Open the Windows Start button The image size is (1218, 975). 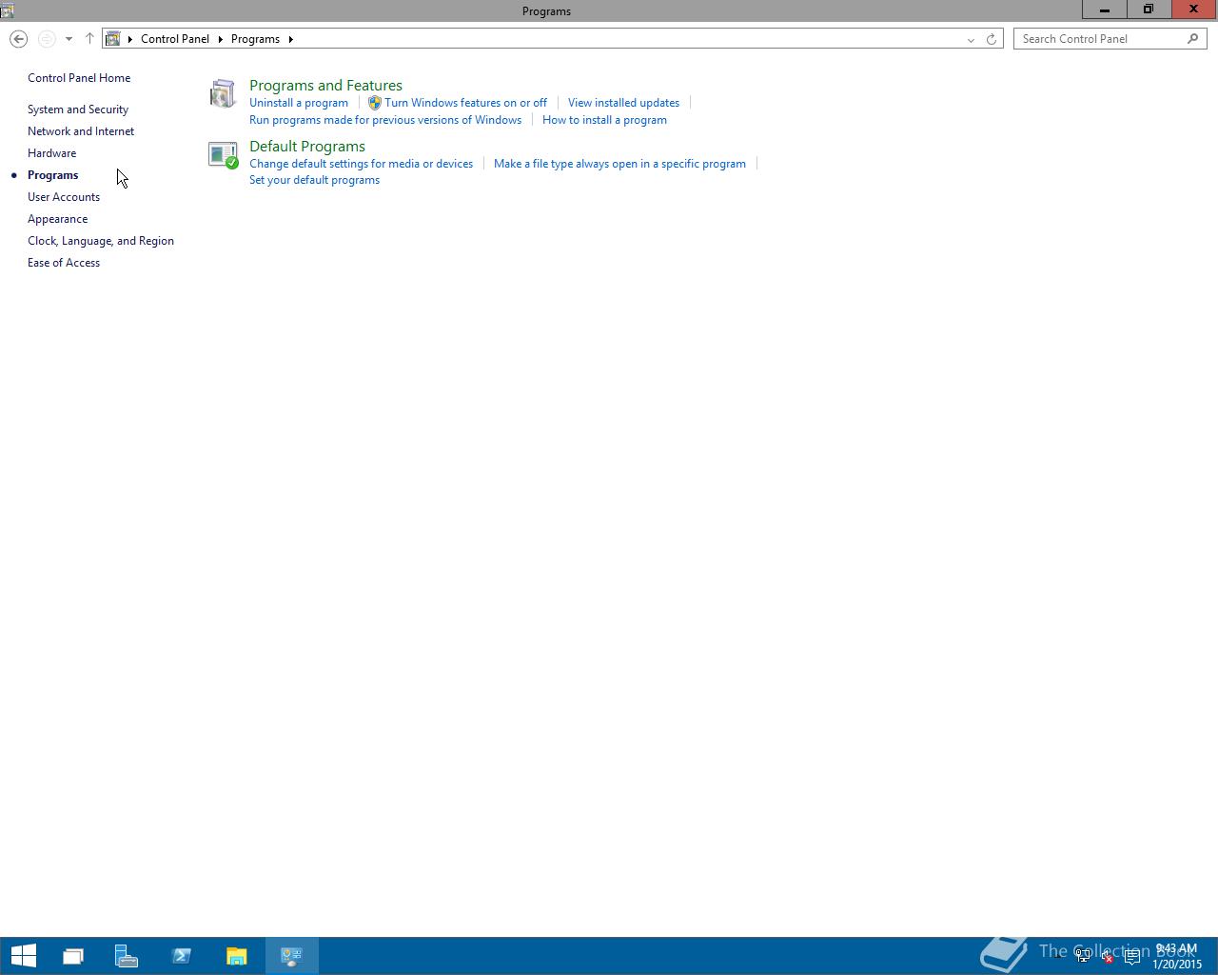click(23, 956)
